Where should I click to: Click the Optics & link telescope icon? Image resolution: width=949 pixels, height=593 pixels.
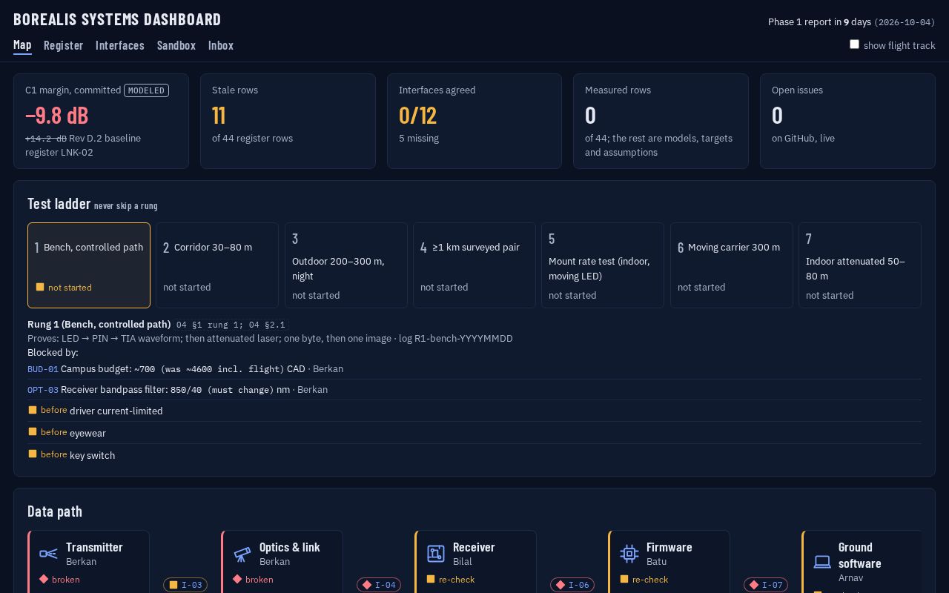click(x=242, y=554)
